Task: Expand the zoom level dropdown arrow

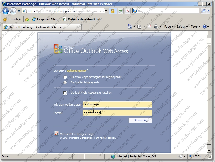Action: 205,156
